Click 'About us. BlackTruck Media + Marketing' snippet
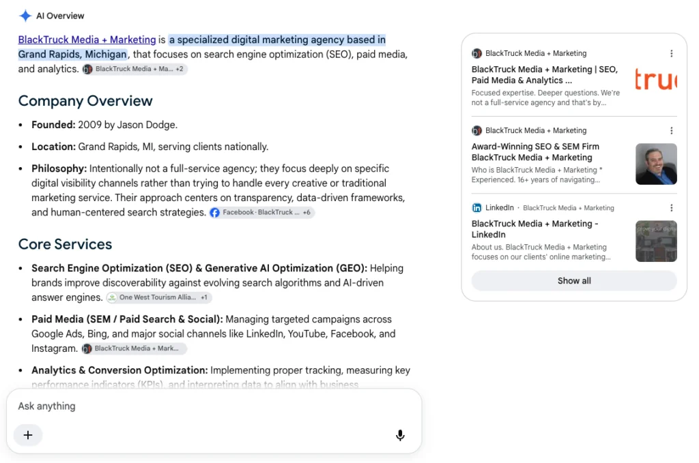Viewport: 699px width, 463px height. [x=541, y=252]
